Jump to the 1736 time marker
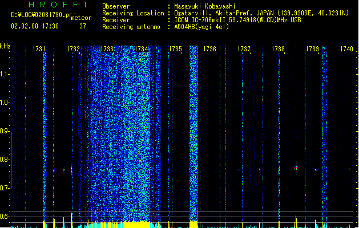The image size is (359, 228). [x=209, y=49]
